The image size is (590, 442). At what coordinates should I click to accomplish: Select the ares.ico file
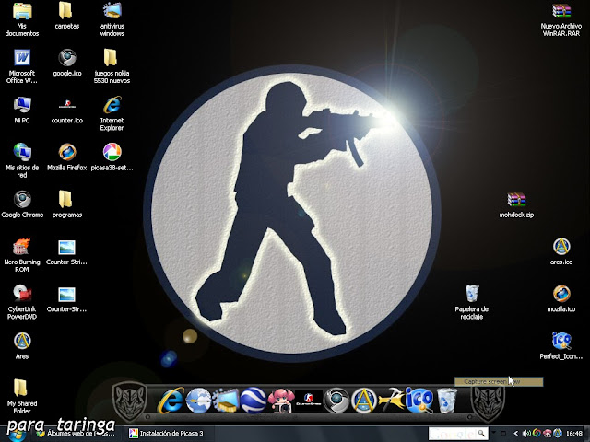[561, 251]
